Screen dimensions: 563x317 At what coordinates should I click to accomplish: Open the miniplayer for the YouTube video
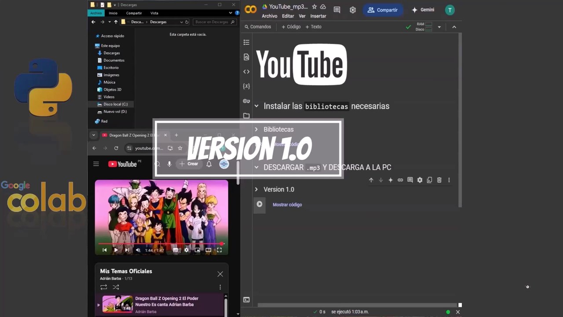[197, 250]
